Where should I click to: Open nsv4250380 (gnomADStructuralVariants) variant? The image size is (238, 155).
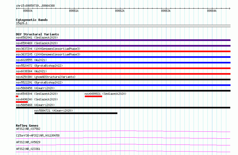(46, 77)
